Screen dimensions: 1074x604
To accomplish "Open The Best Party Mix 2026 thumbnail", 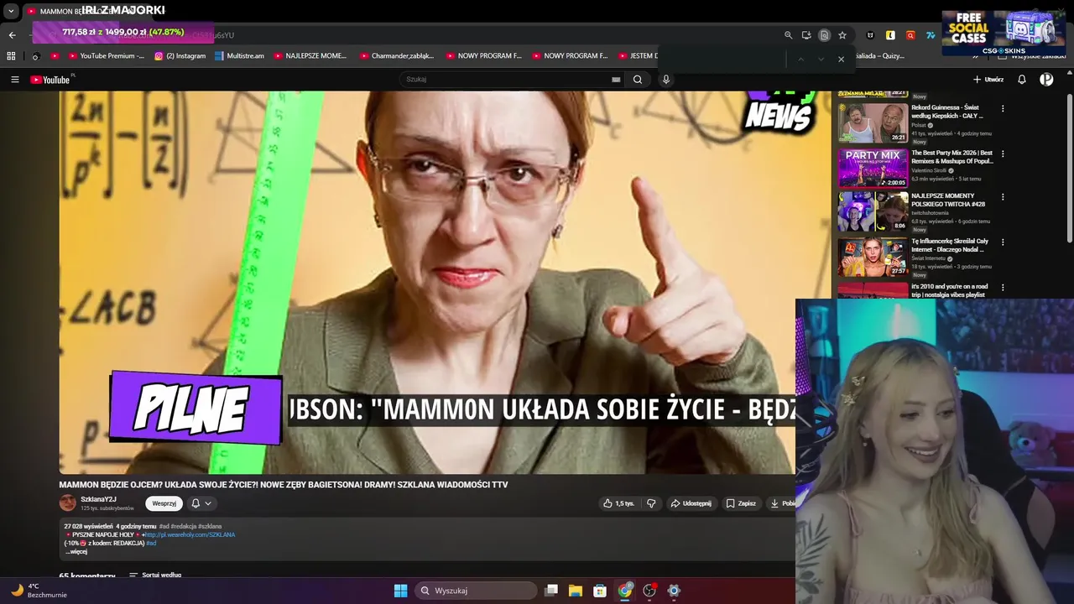I will click(x=873, y=168).
